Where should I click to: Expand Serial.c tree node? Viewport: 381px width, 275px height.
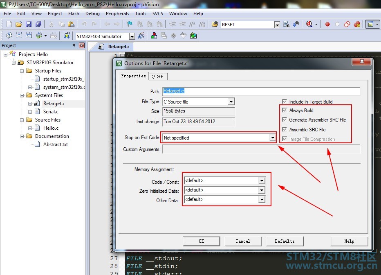click(x=30, y=112)
